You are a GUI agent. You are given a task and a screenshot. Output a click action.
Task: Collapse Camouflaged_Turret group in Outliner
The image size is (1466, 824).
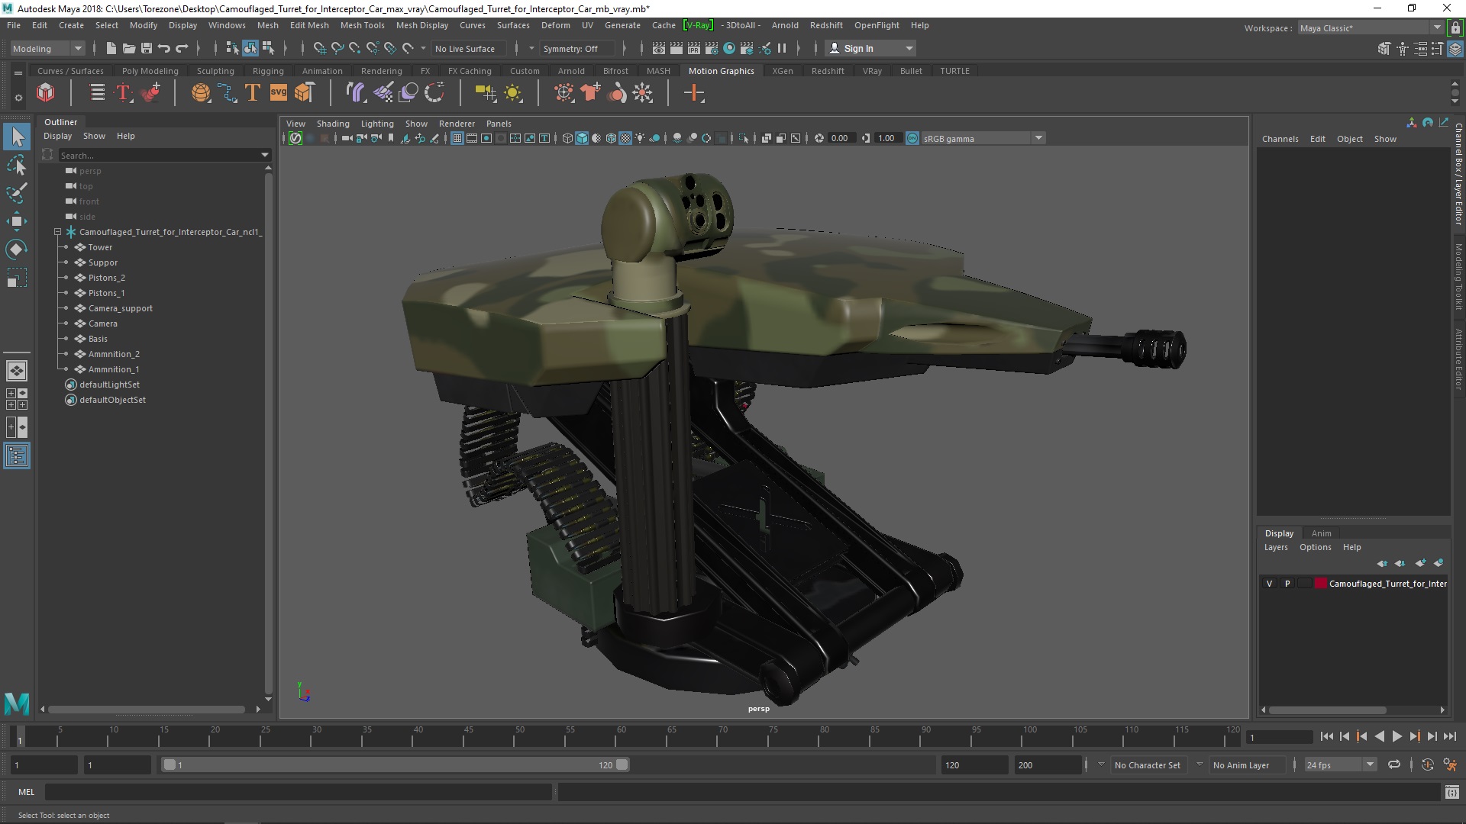(57, 232)
